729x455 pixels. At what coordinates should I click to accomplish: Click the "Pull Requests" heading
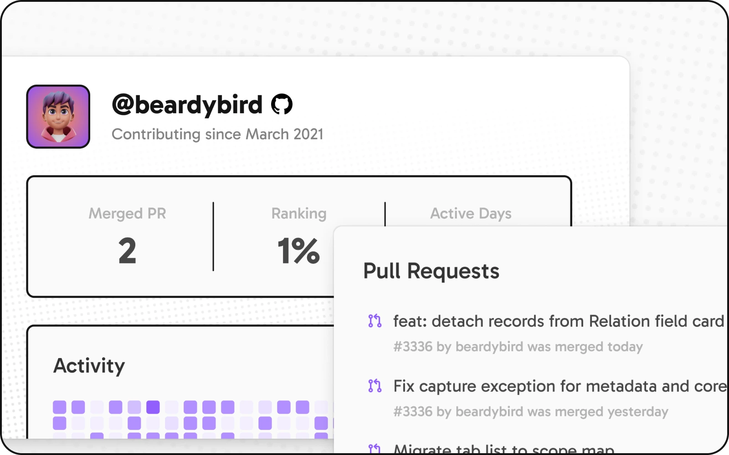pyautogui.click(x=431, y=271)
